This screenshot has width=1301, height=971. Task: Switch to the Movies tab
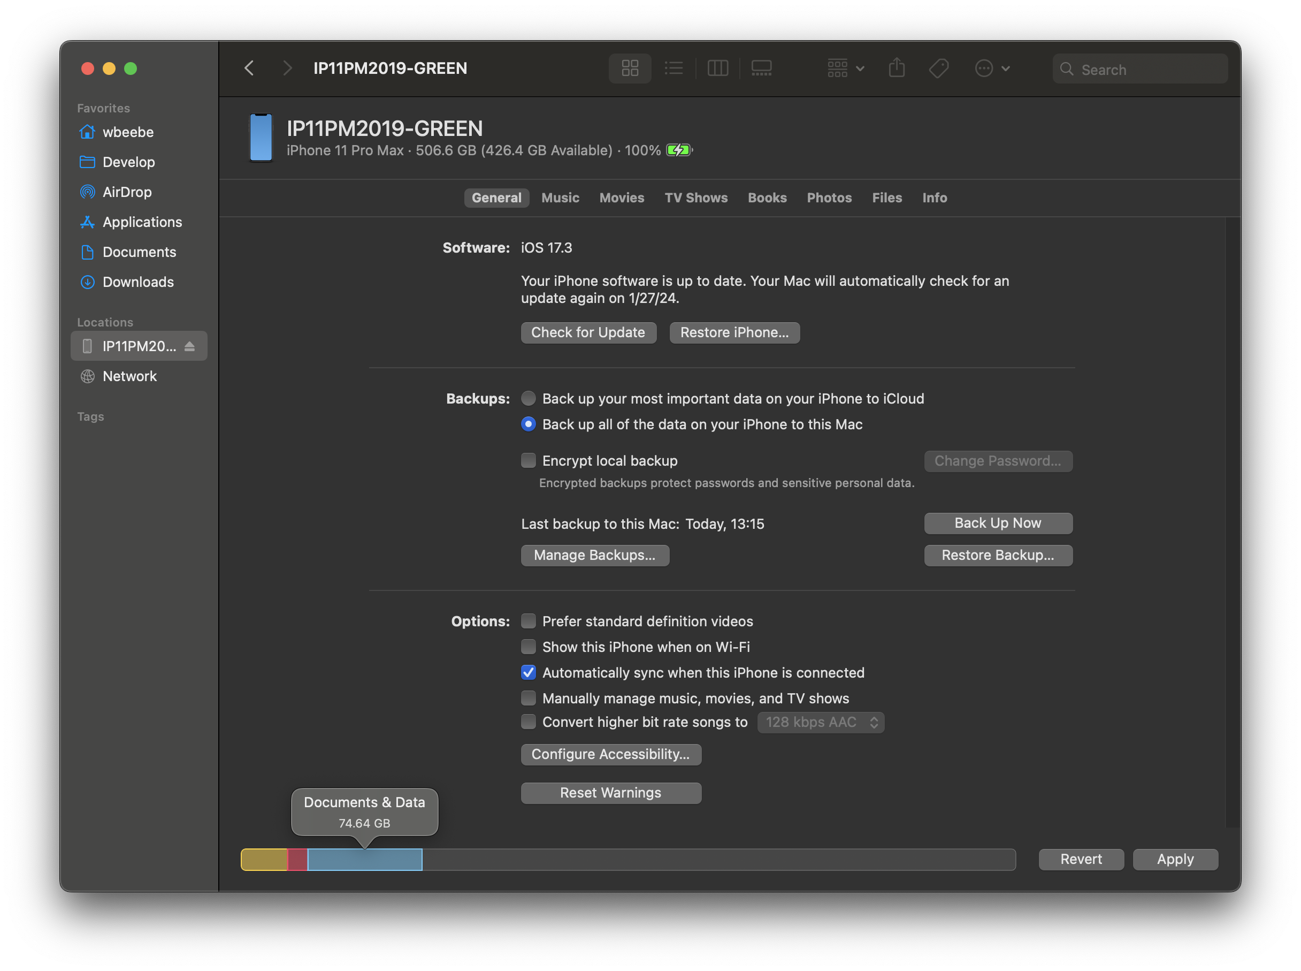click(x=622, y=198)
